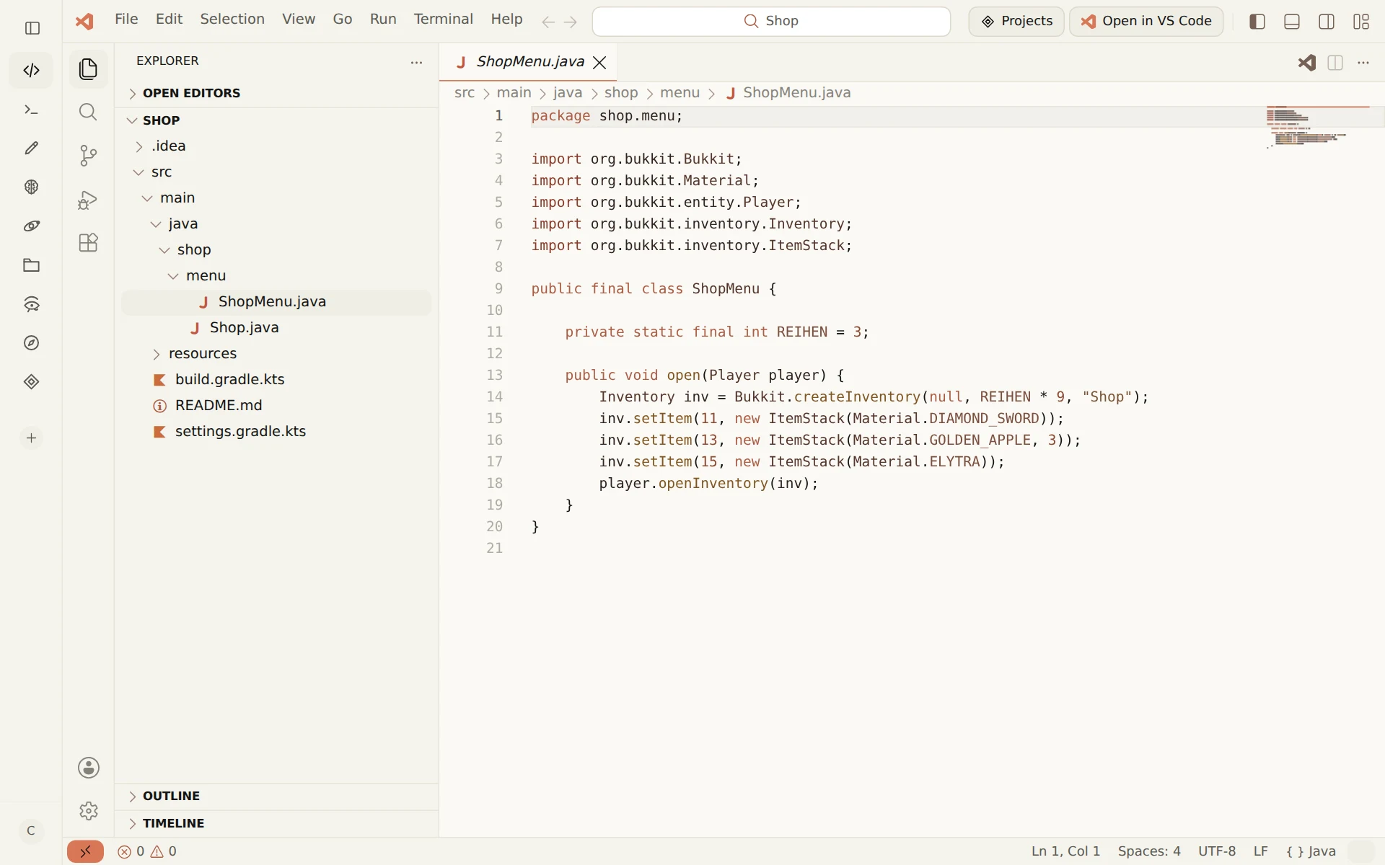Open the Edit menu
1385x865 pixels.
coord(170,19)
